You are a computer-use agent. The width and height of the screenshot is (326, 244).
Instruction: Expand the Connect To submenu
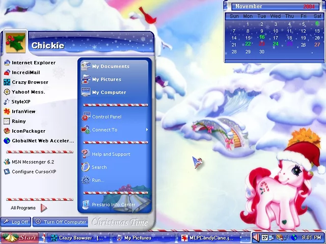pyautogui.click(x=115, y=130)
